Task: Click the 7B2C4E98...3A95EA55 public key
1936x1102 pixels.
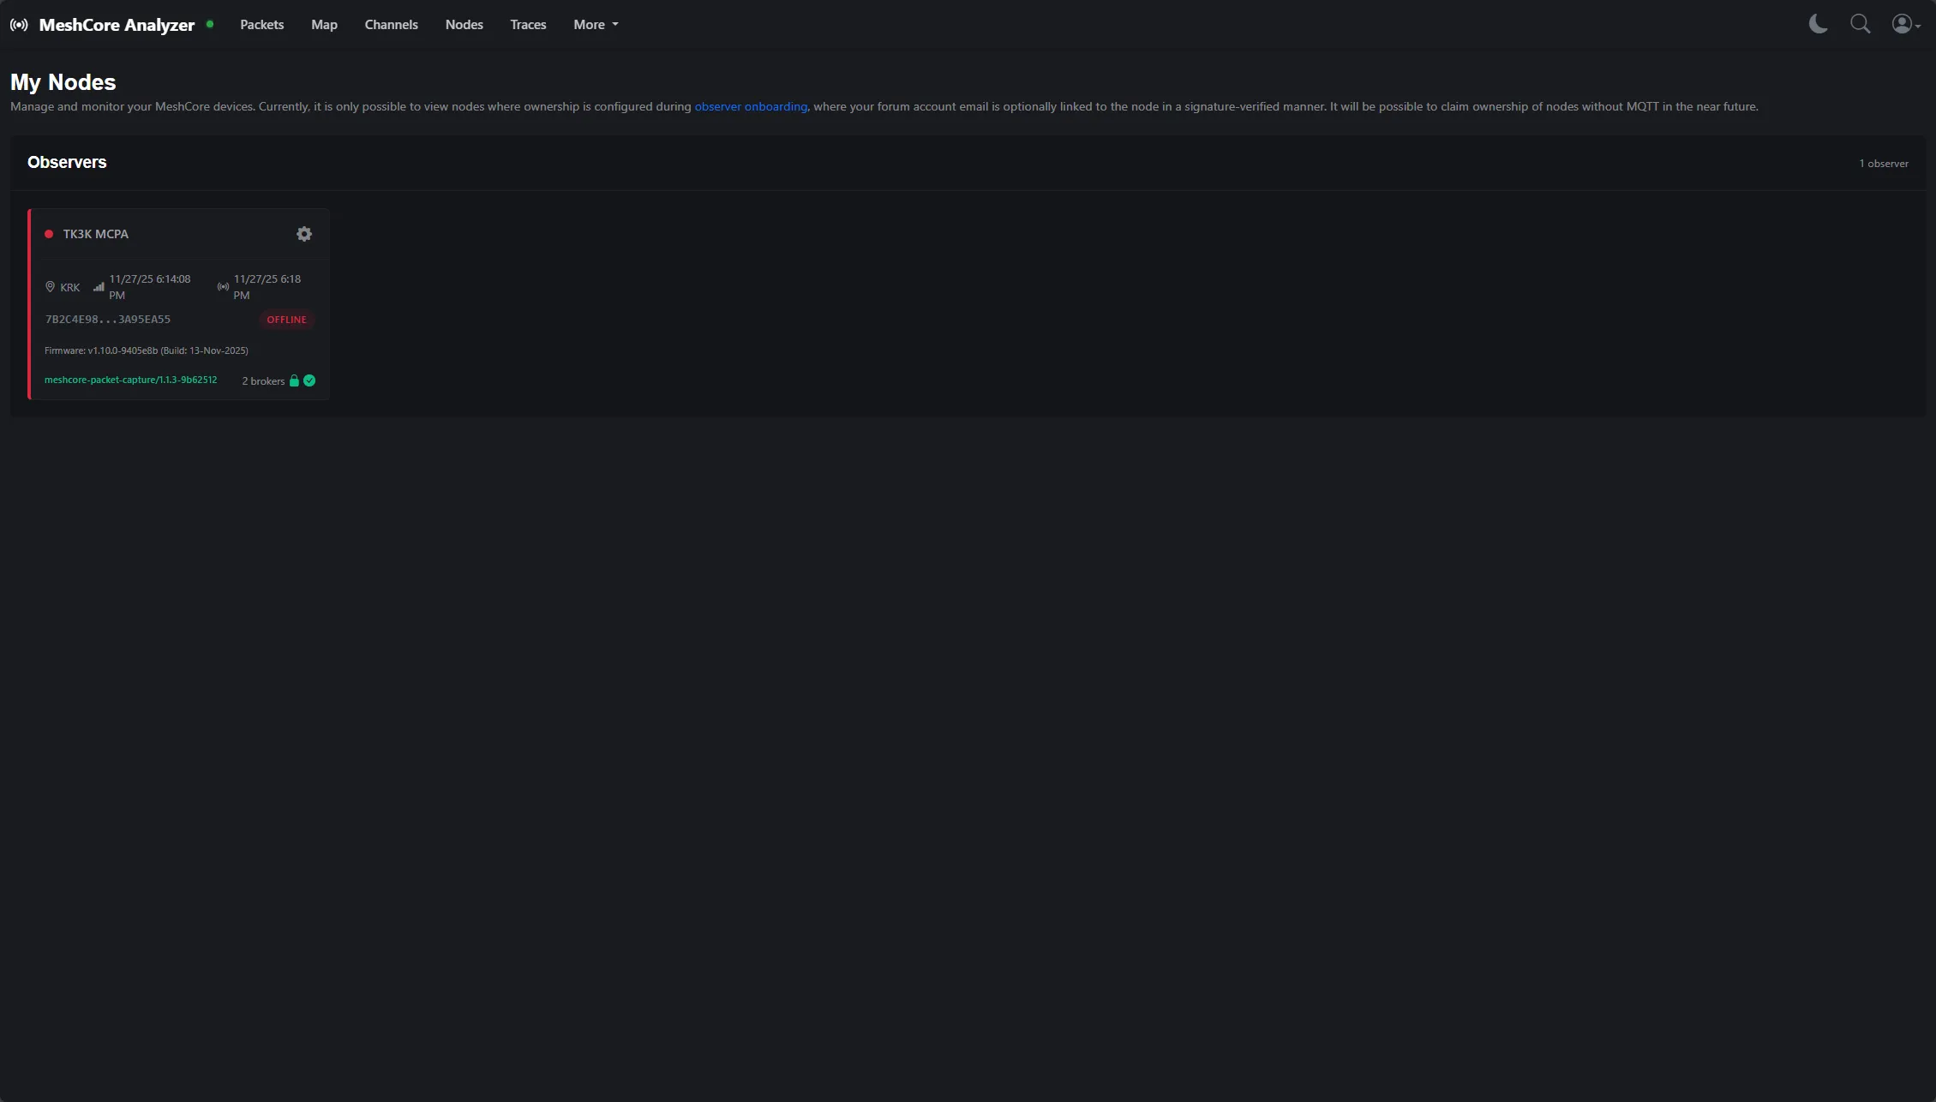Action: click(x=108, y=319)
